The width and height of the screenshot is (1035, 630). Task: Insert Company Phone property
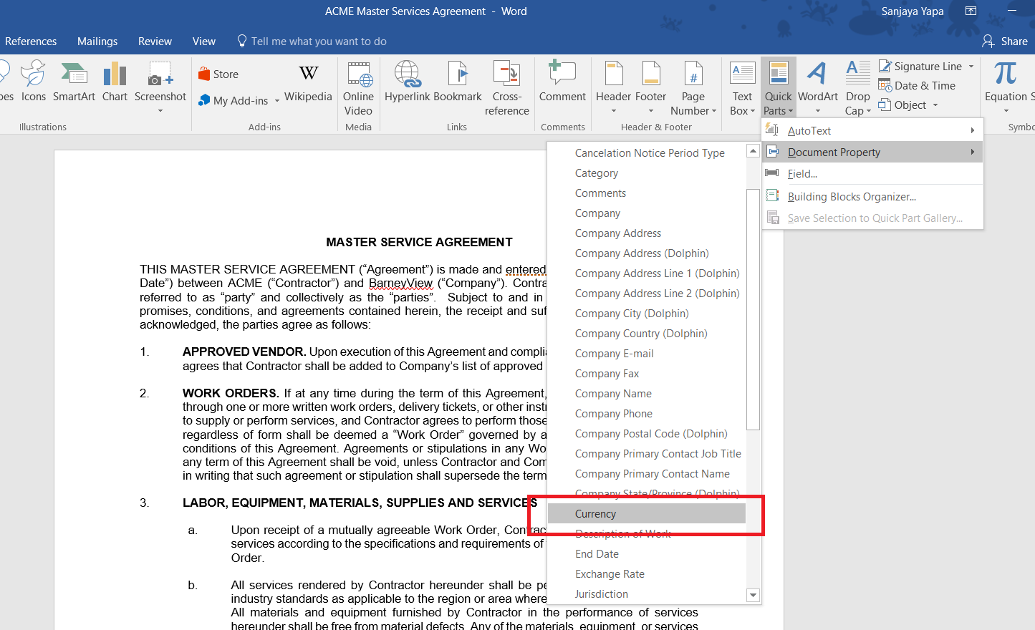coord(647,414)
